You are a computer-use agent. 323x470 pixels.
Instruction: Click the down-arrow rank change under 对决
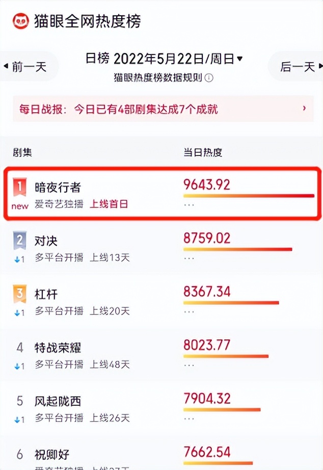click(19, 259)
